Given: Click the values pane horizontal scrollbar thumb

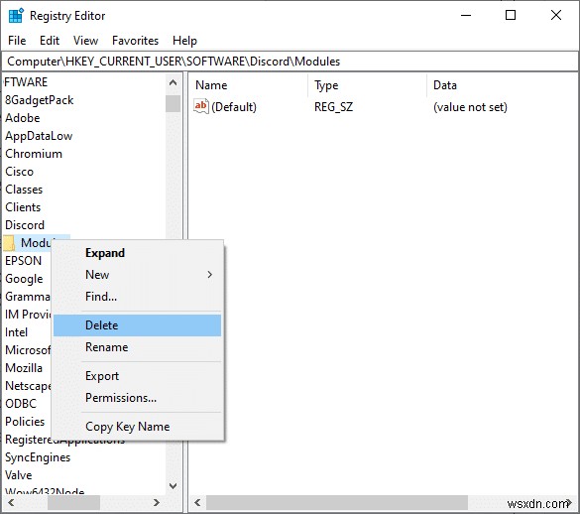Looking at the screenshot, I should [x=337, y=502].
